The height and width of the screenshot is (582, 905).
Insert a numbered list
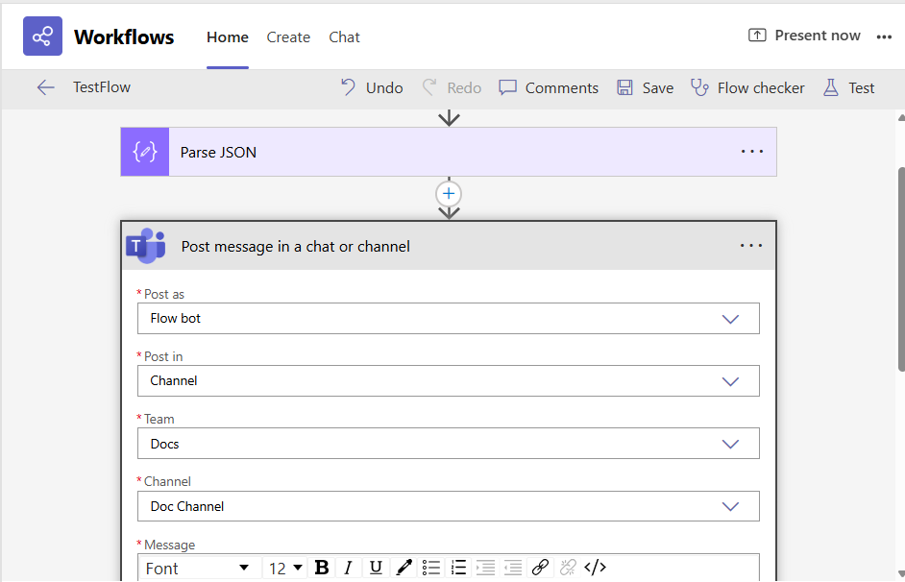[458, 568]
